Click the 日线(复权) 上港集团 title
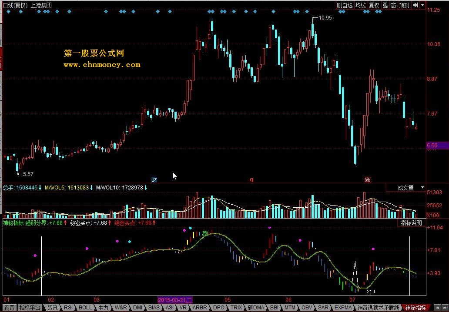Viewport: 449px width, 312px height. point(27,5)
